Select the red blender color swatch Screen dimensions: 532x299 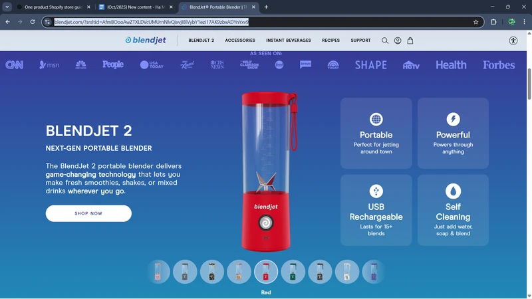pyautogui.click(x=266, y=272)
